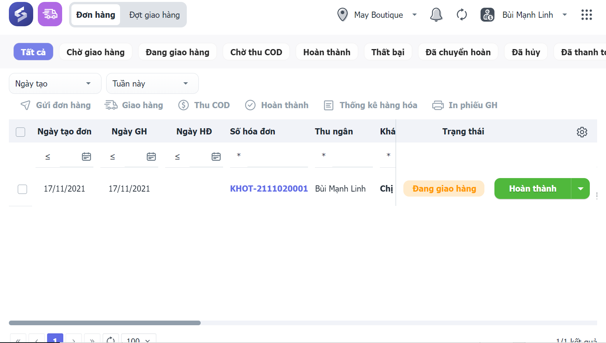
Task: Toggle the select-all header checkbox
Action: (20, 132)
